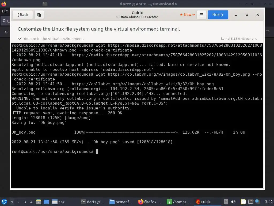Click the 'Saving to: 'Oh_boy.png'' line
This screenshot has width=274, height=206.
click(39, 123)
